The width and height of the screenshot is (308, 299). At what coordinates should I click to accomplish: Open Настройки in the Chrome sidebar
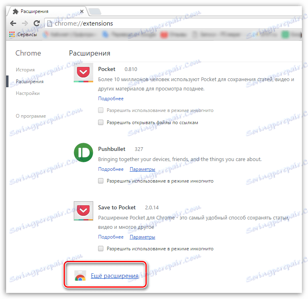28,93
